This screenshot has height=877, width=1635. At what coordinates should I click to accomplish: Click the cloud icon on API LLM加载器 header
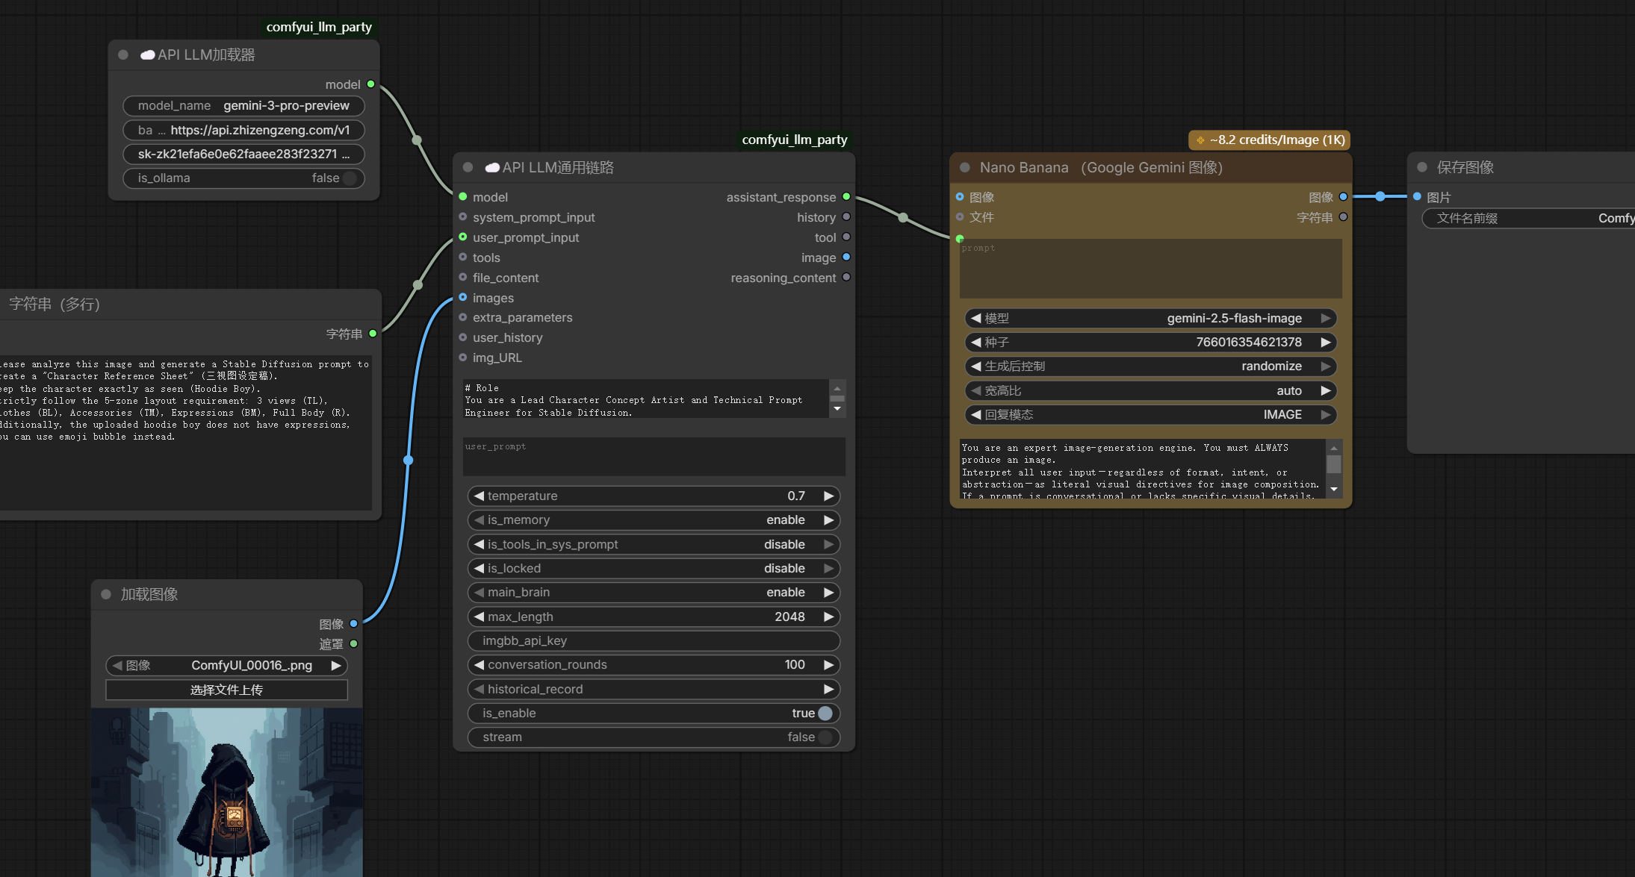pos(147,54)
